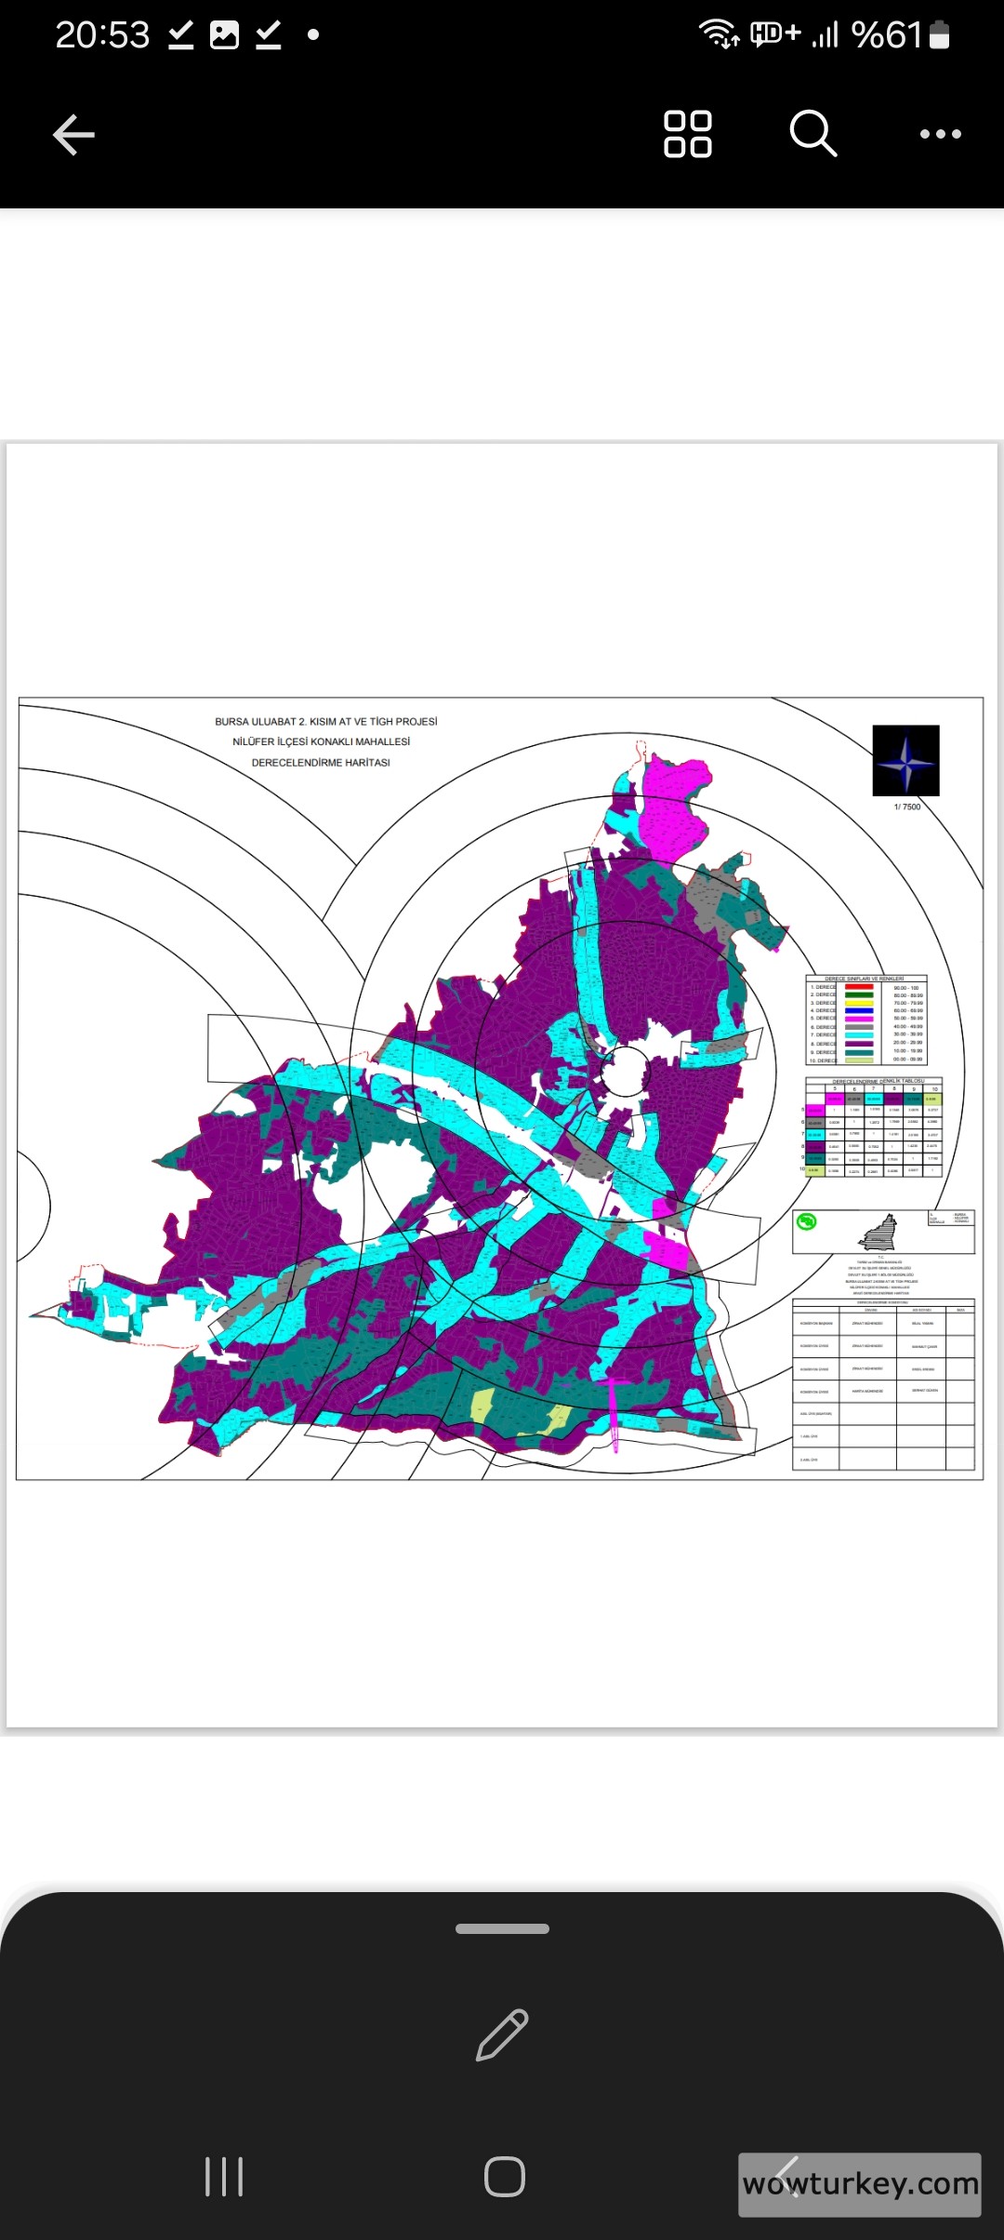
Task: Open the page thumbnails grid view
Action: click(687, 135)
